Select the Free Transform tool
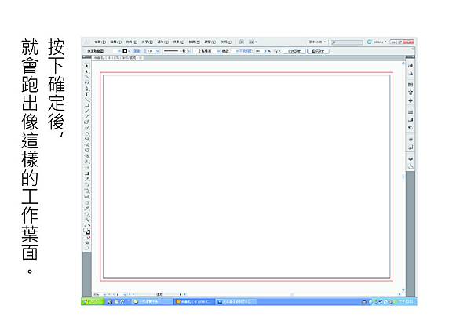Image resolution: width=471 pixels, height=335 pixels. click(87, 151)
